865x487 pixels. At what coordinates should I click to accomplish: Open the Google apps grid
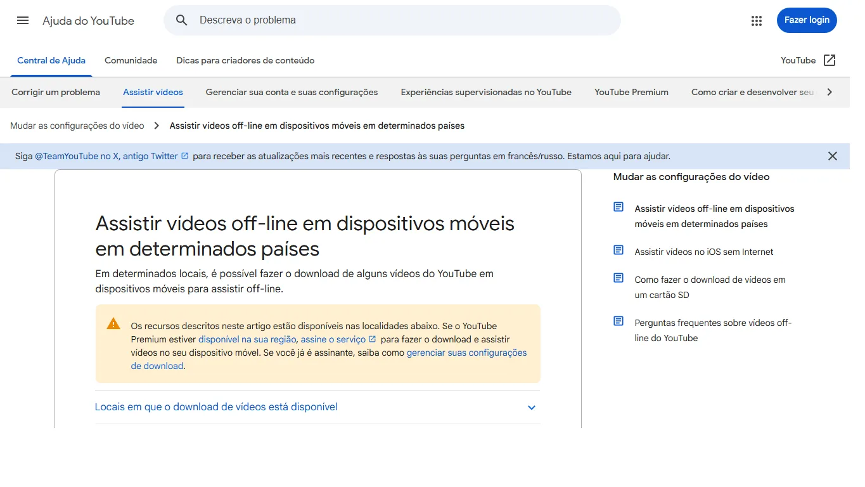(x=757, y=21)
